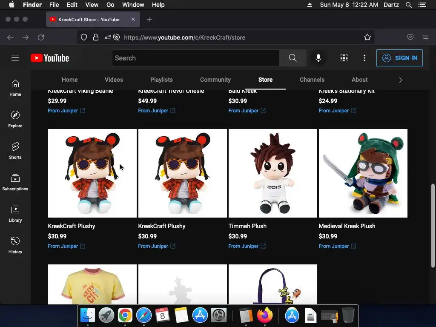Save page to Pocket
Viewport: 436px width, 327px height.
coord(410,37)
